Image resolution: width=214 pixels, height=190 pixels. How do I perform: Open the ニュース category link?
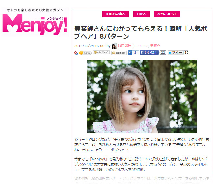click(141, 46)
